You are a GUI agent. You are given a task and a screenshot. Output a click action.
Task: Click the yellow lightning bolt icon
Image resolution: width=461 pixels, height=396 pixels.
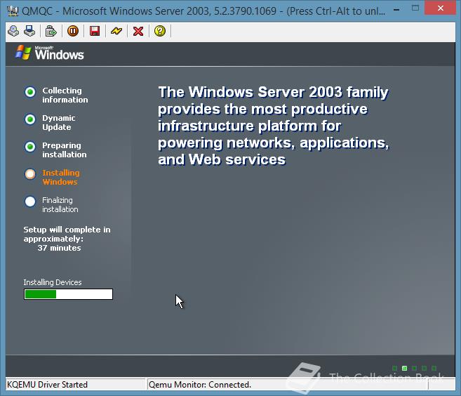(x=116, y=31)
